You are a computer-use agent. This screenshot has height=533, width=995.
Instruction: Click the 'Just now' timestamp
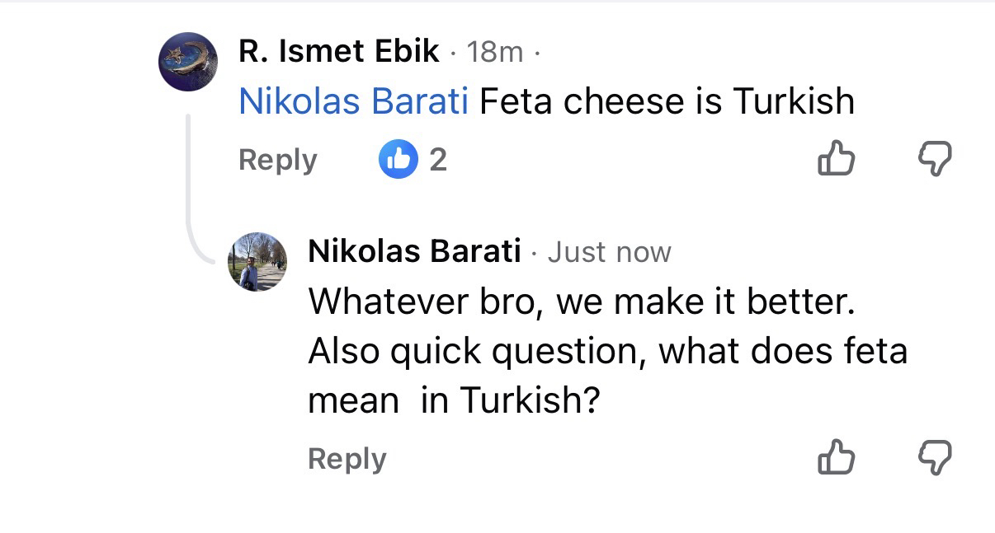click(609, 252)
